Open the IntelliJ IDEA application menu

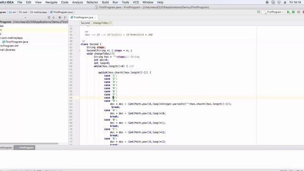pos(7,2)
